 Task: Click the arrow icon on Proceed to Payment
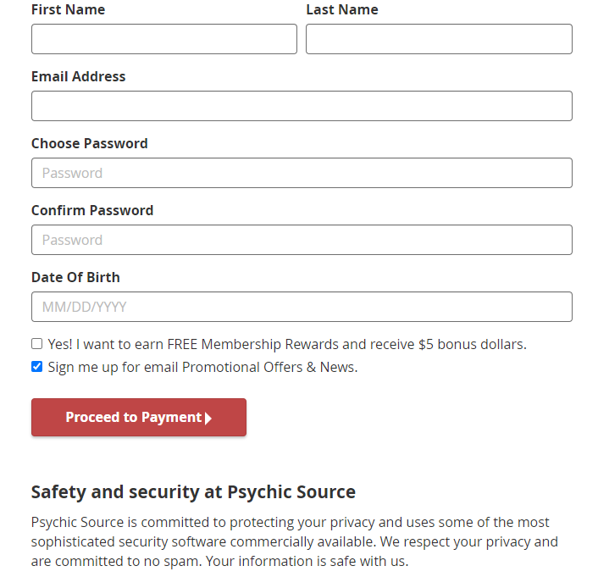point(208,419)
